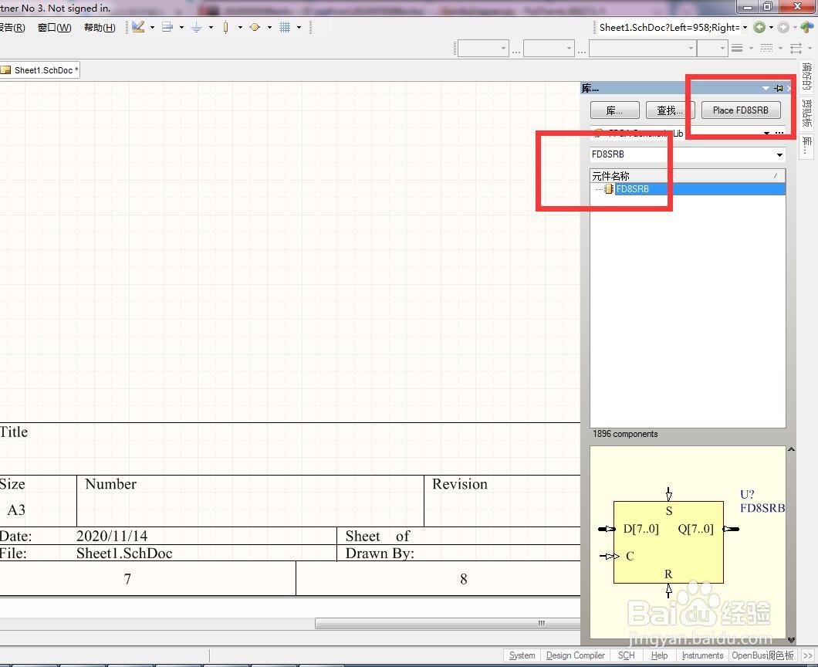Click the 库... libraries button
The image size is (818, 667).
pyautogui.click(x=614, y=110)
